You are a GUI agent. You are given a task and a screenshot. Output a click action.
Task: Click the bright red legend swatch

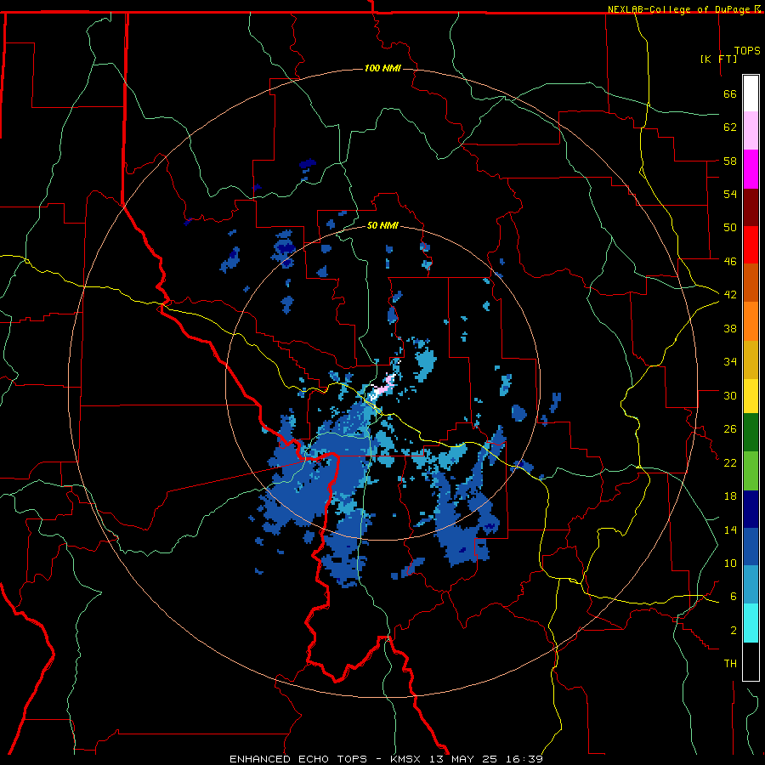pyautogui.click(x=751, y=245)
